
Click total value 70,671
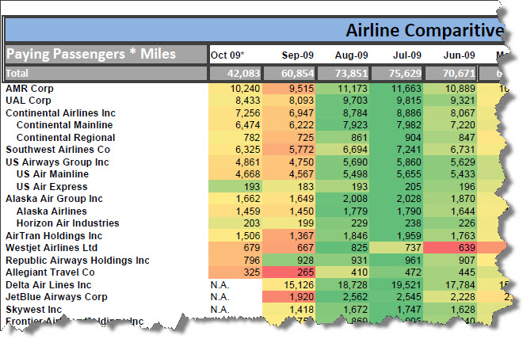451,74
